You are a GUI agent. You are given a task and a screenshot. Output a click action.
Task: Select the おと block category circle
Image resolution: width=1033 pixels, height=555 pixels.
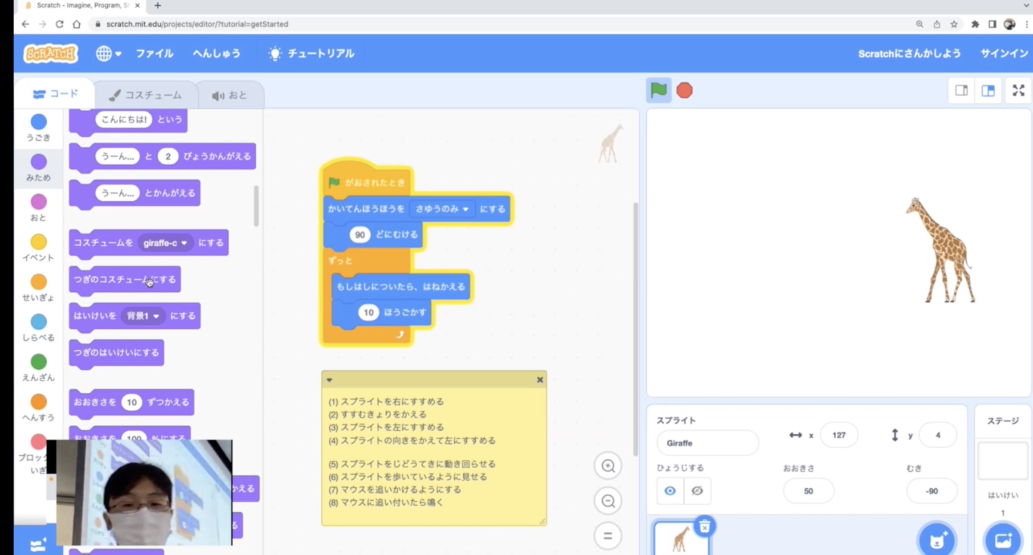pos(38,202)
